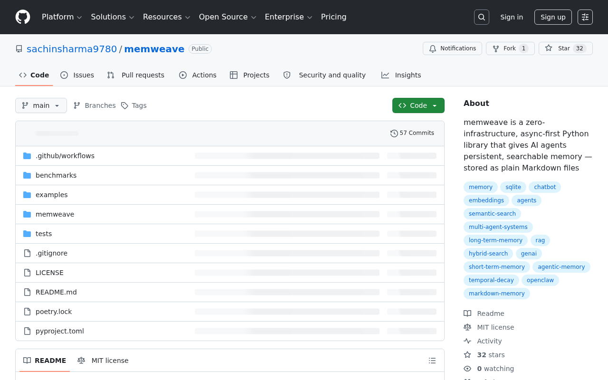Select the README tab in file viewer

tap(45, 361)
